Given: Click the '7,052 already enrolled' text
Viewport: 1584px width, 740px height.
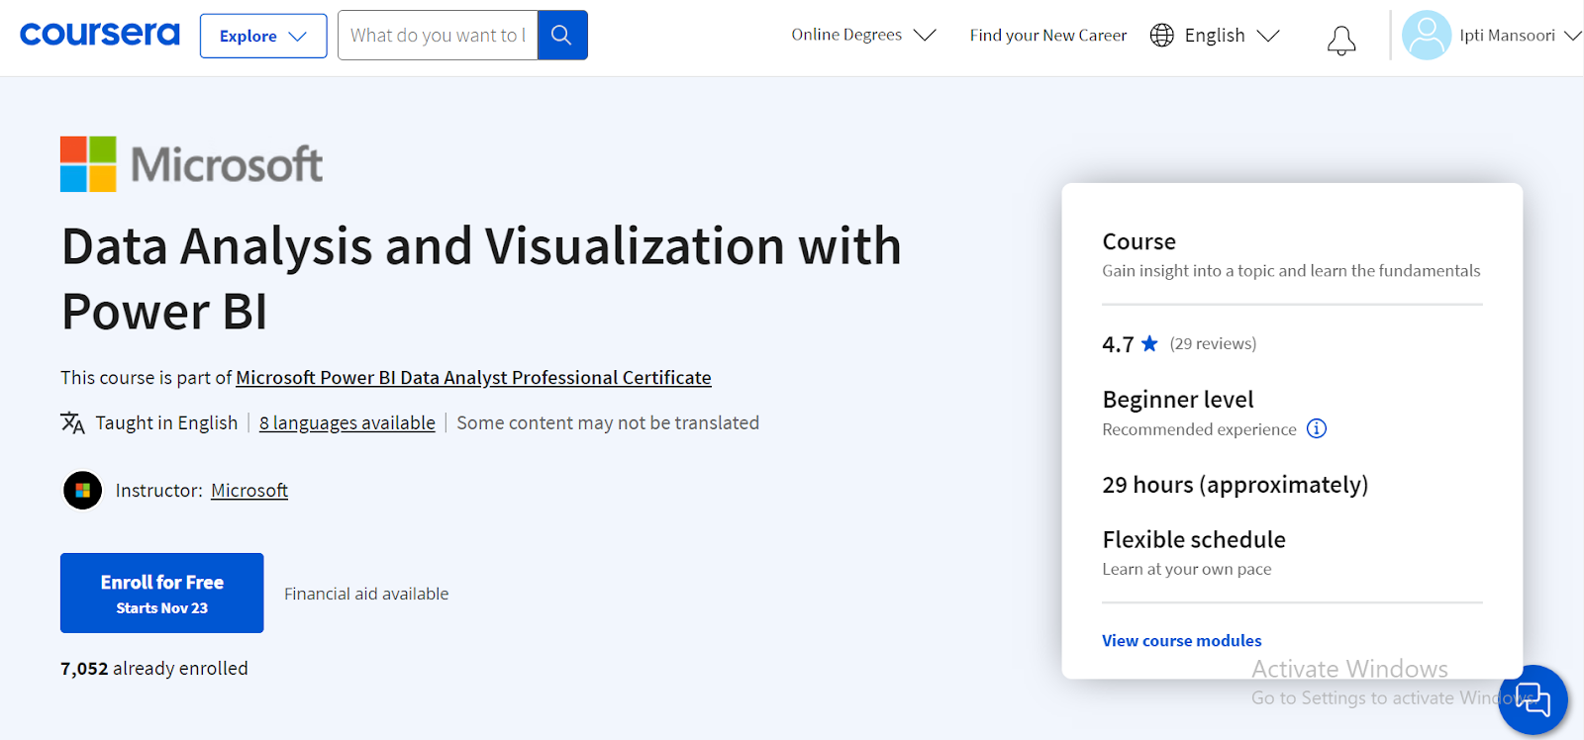Looking at the screenshot, I should coord(154,669).
